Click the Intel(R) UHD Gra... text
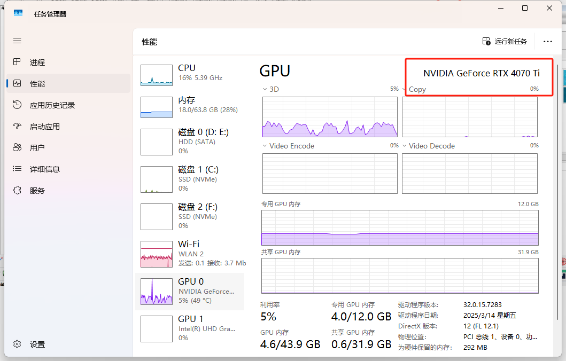 [207, 328]
